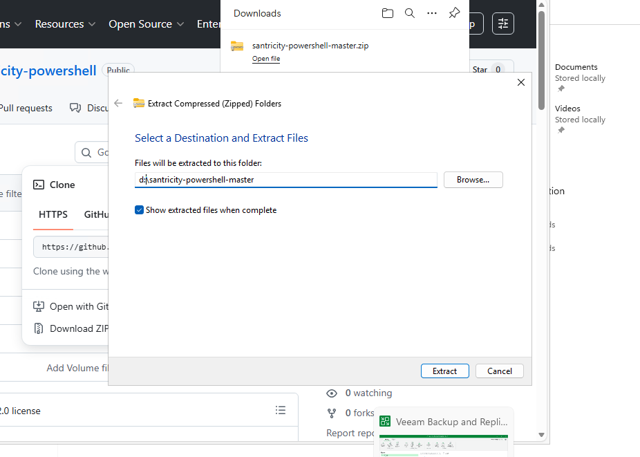The height and width of the screenshot is (457, 640).
Task: Click the Public badge
Action: click(118, 70)
